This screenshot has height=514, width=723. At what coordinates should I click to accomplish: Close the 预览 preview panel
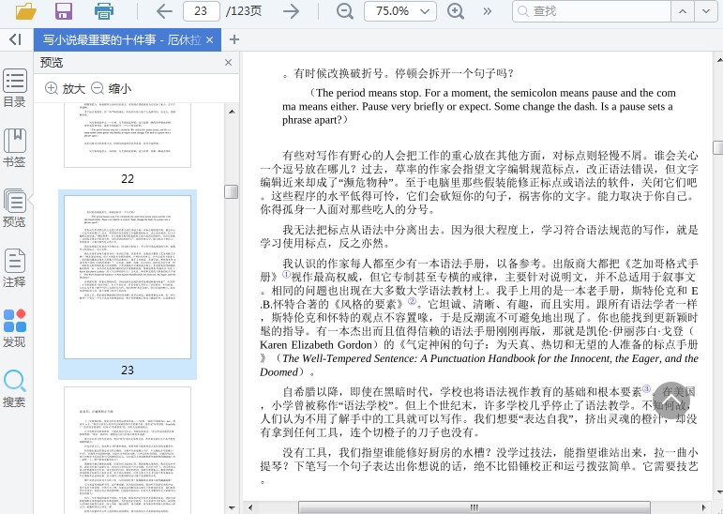coord(228,62)
